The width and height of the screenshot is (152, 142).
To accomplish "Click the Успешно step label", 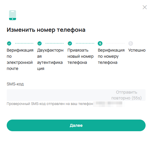I will pos(137,50).
